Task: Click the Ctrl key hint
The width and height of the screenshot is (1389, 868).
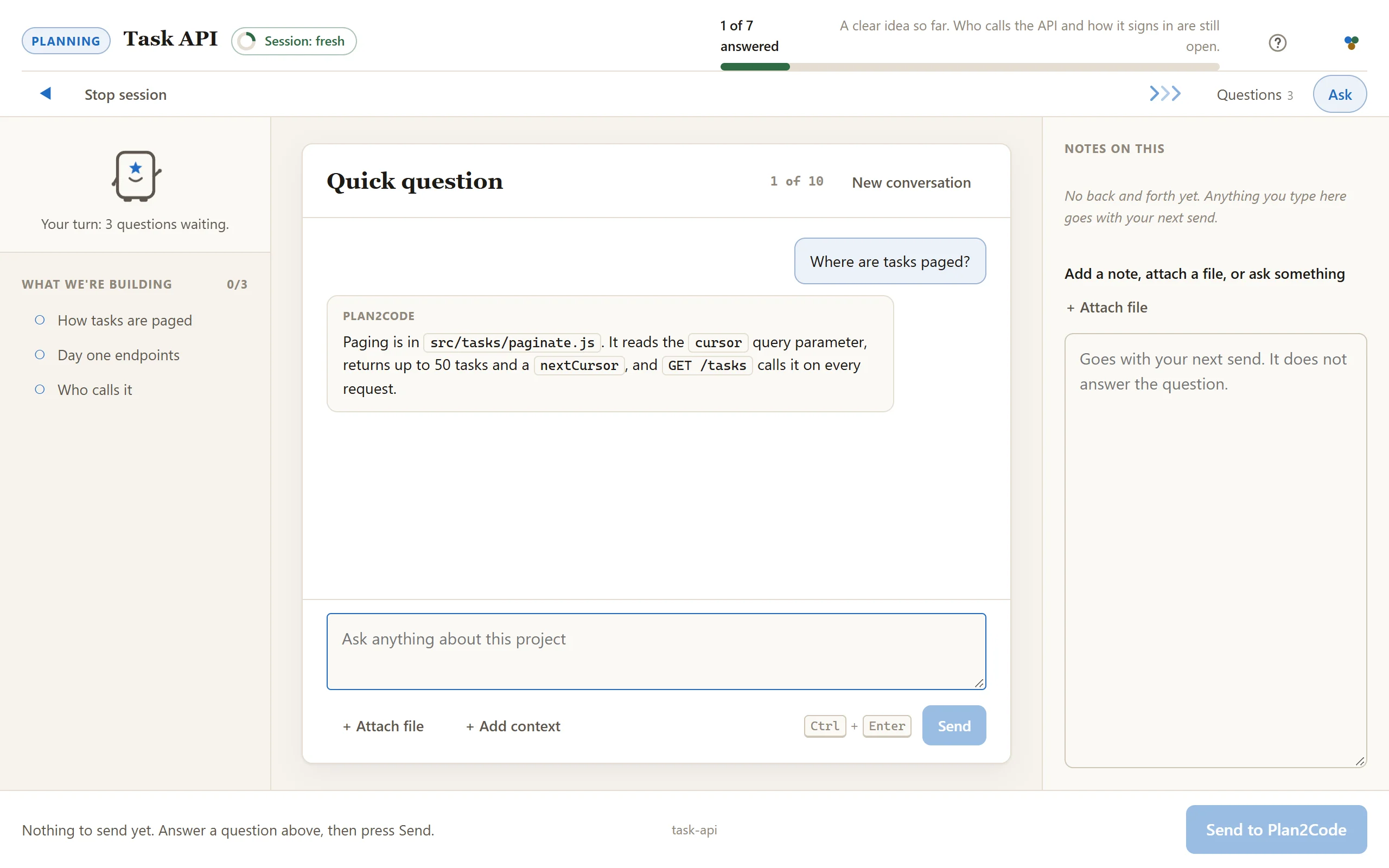Action: tap(825, 726)
